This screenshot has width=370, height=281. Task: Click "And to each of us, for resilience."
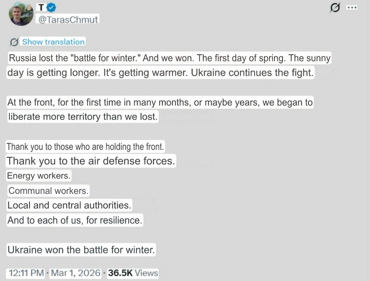[75, 220]
